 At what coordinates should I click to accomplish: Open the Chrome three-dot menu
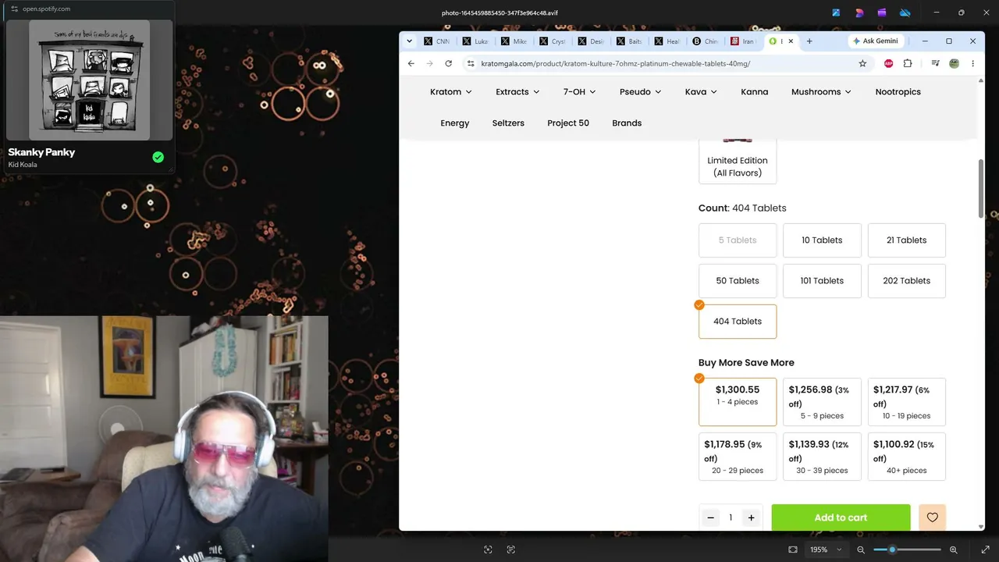pos(972,63)
